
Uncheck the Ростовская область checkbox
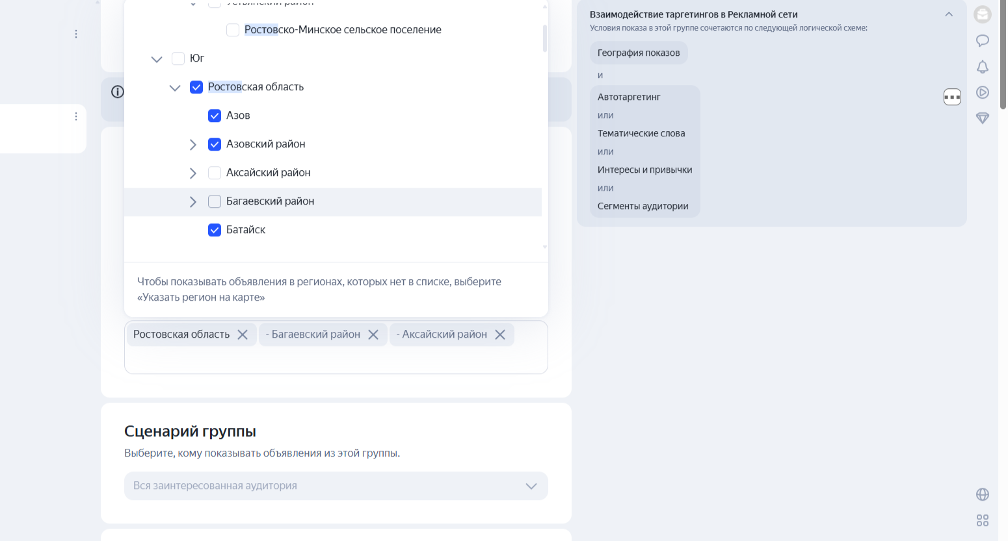click(x=196, y=87)
